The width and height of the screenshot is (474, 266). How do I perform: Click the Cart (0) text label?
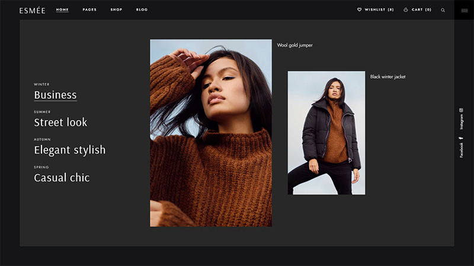[x=421, y=10]
